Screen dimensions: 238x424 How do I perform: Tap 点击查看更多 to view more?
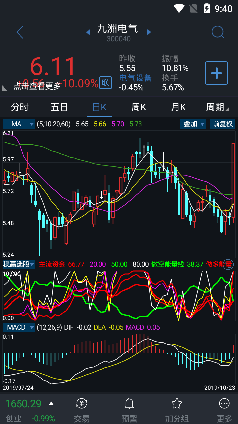tap(37, 86)
